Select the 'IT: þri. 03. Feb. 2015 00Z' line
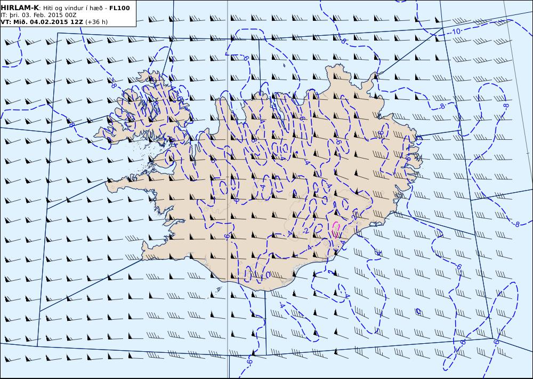The image size is (533, 379). [39, 15]
